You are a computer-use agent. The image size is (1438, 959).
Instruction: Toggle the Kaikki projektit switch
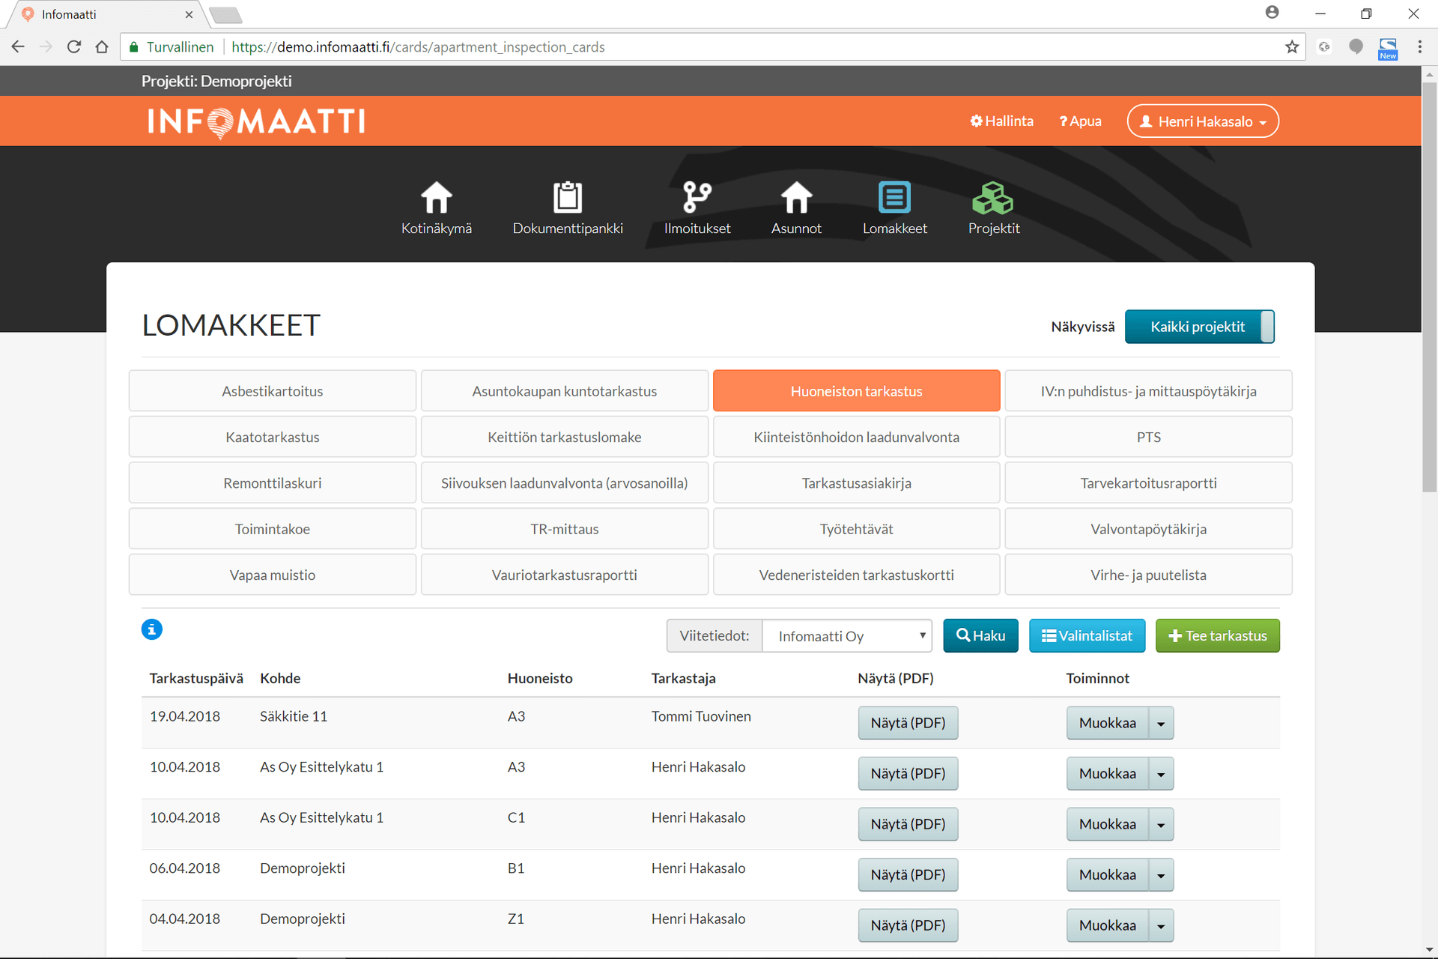tap(1199, 327)
